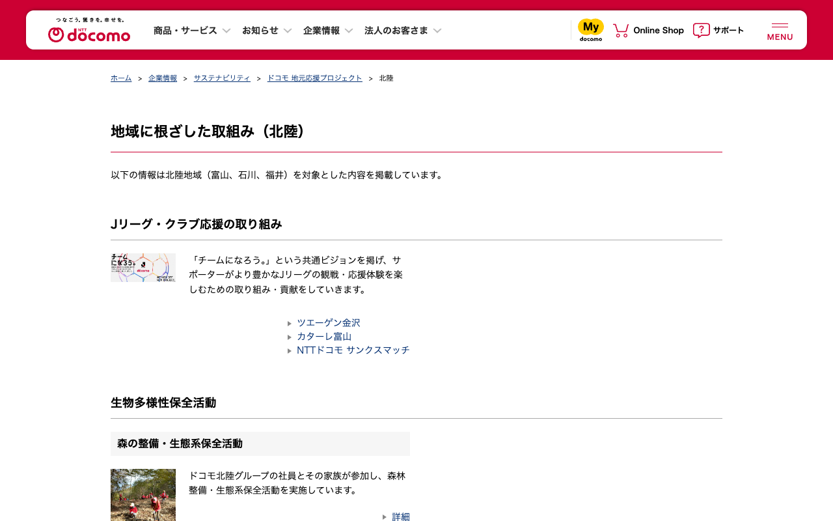Expand the 法人のお客さま dropdown chevron
Screen dimensions: 833x521
tap(437, 31)
